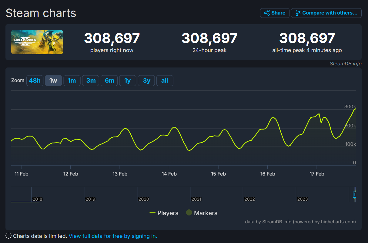Click 2022 in the timeline navigator
Image resolution: width=368 pixels, height=243 pixels.
click(x=249, y=199)
